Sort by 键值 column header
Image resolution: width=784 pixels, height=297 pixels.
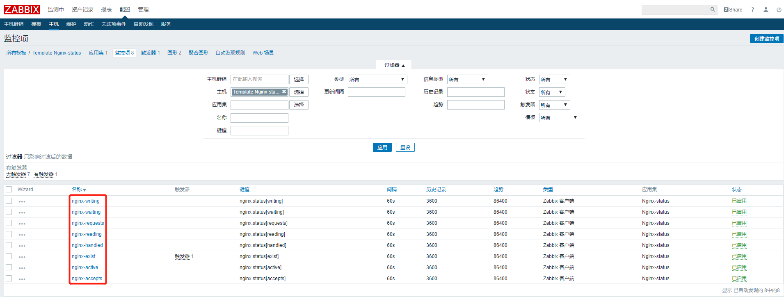[x=245, y=190]
